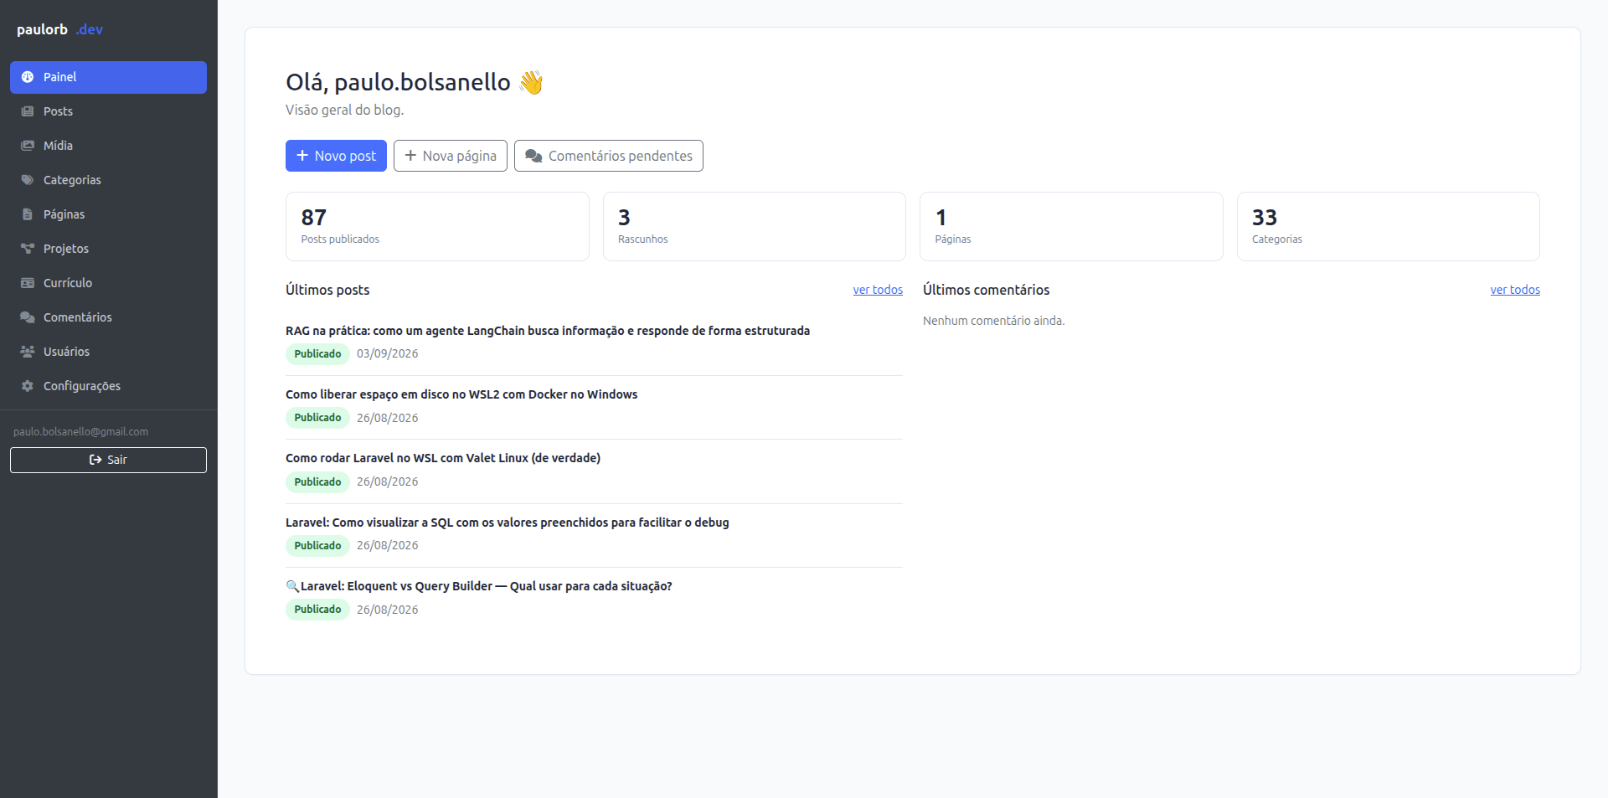Image resolution: width=1608 pixels, height=798 pixels.
Task: Click the 3 Rascunhos card
Action: pyautogui.click(x=755, y=226)
